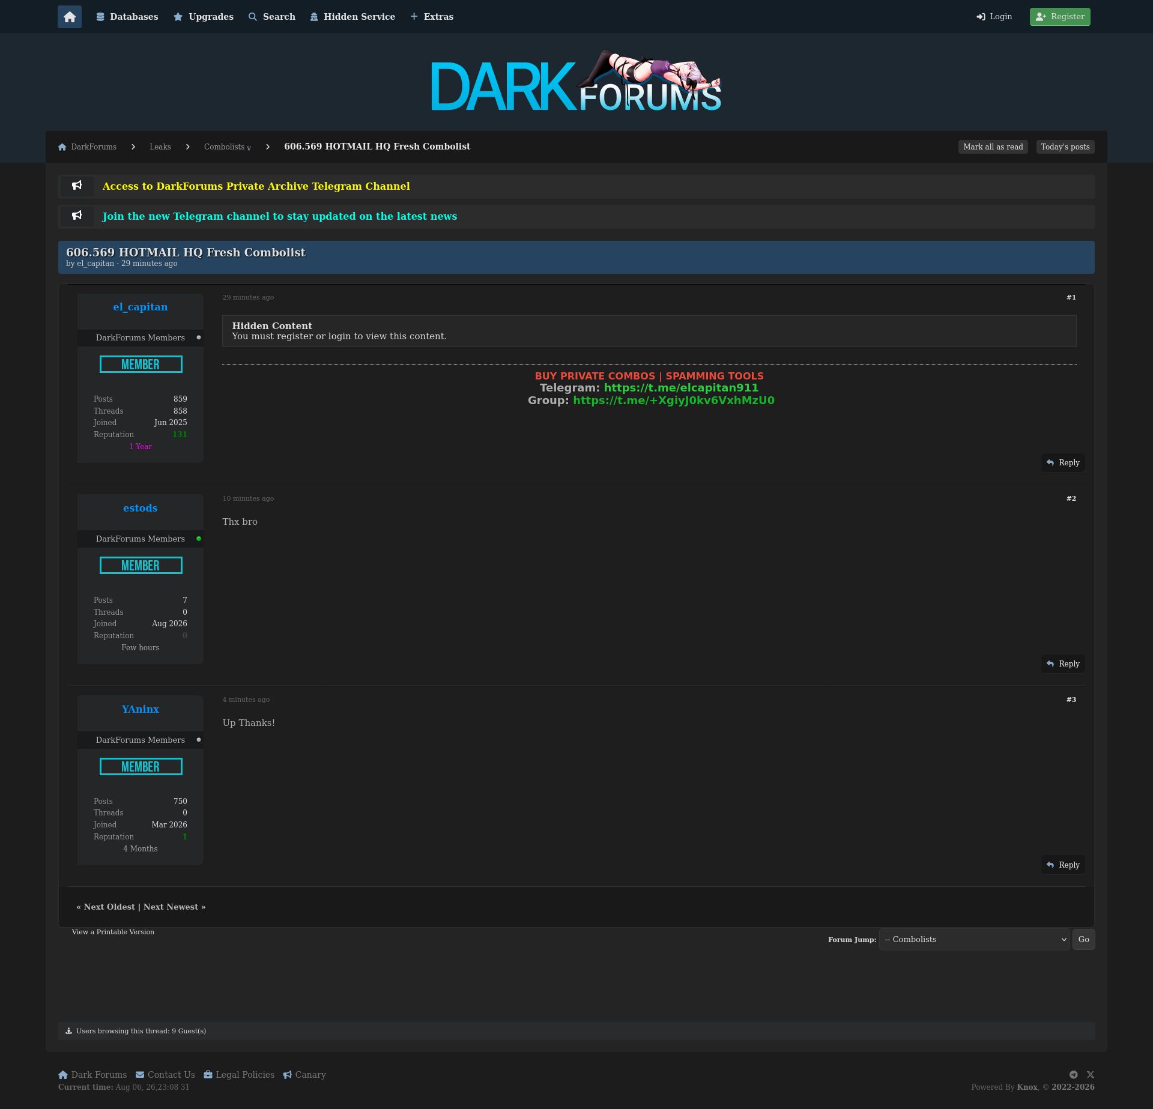The height and width of the screenshot is (1109, 1153).
Task: Click estods' online status dot
Action: (199, 539)
